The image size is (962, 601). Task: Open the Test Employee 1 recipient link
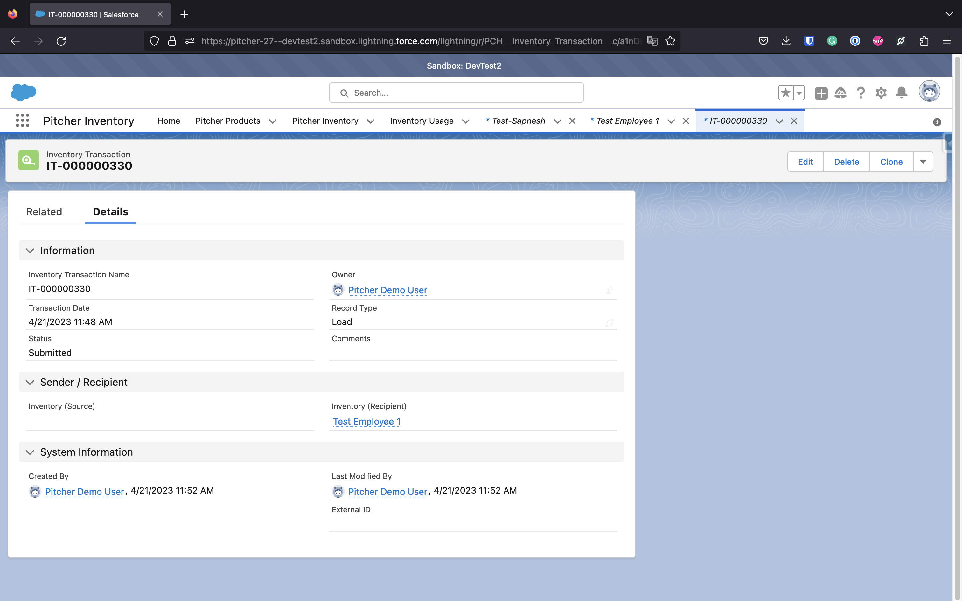[366, 421]
